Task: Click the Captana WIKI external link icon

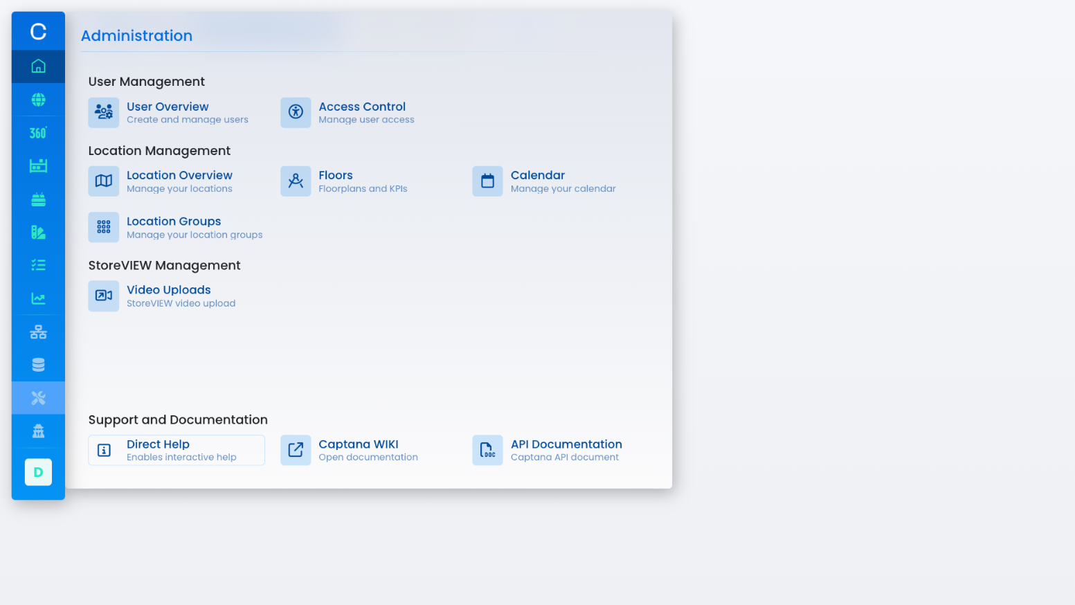Action: (x=296, y=450)
